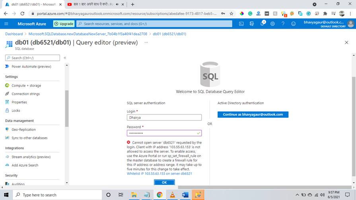Screen dimensions: 356x200
Task: Open Windows Start menu
Action: coord(6,195)
